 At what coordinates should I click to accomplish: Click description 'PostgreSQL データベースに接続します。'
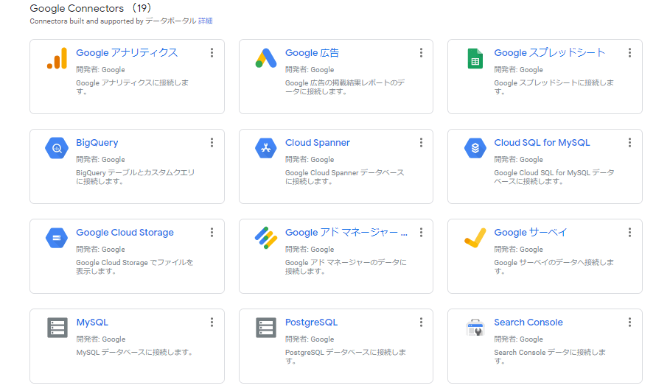click(346, 356)
